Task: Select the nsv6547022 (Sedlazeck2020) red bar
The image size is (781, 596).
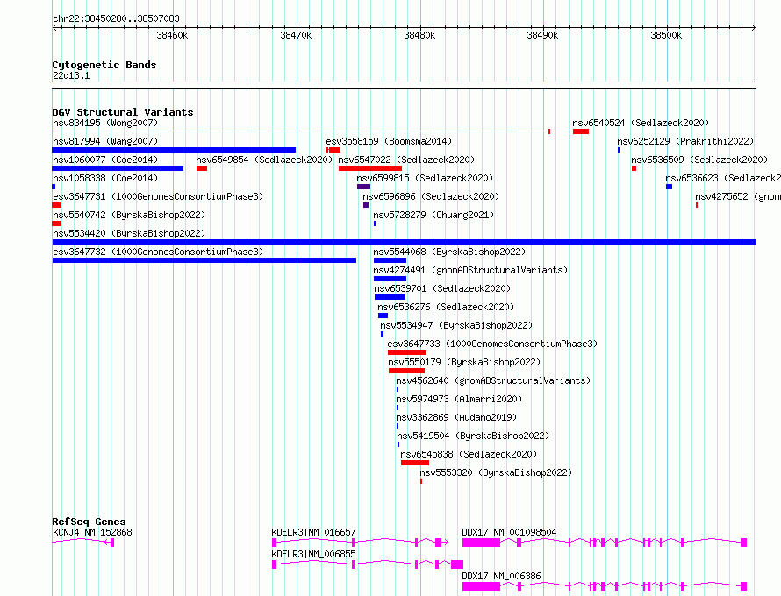Action: point(370,168)
